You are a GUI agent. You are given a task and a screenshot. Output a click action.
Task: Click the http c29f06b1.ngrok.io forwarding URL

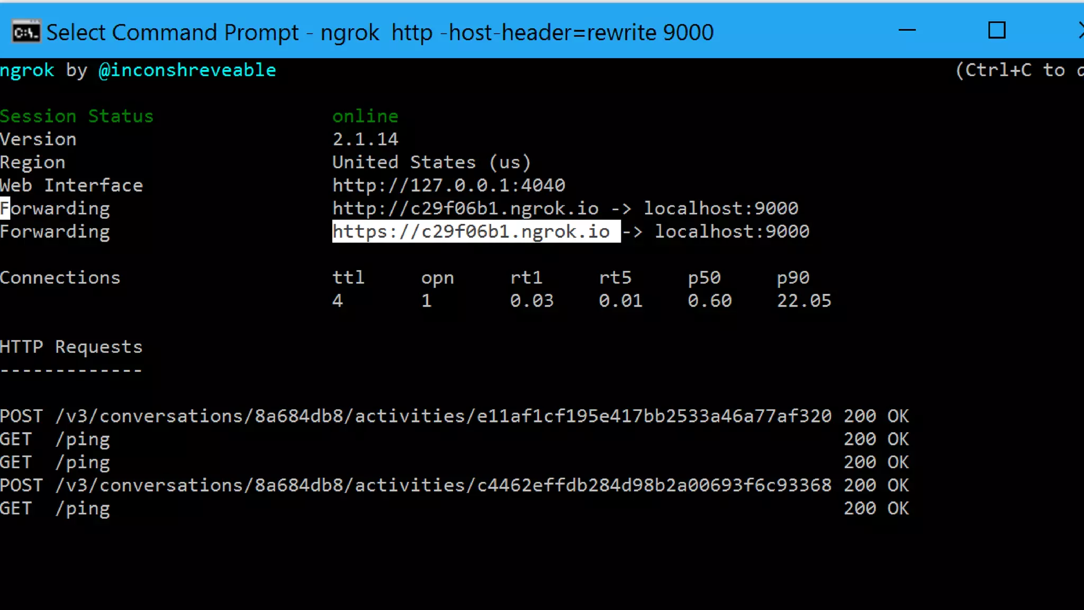(x=465, y=209)
